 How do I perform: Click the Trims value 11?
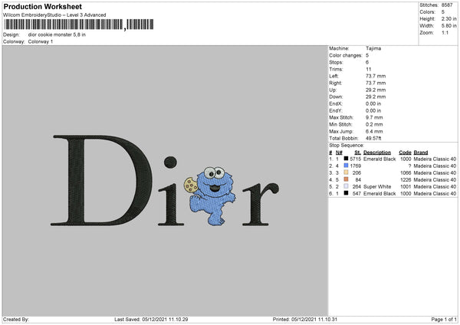[369, 69]
